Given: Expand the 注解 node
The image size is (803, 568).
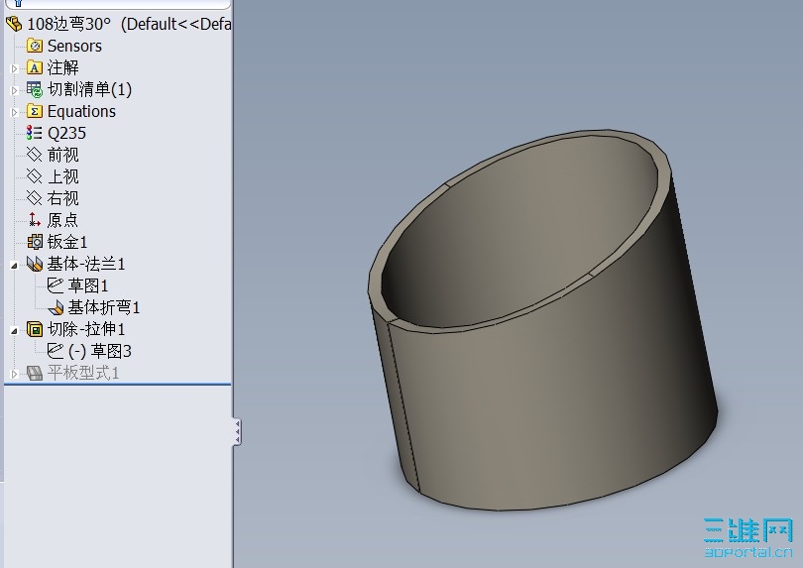Looking at the screenshot, I should coord(14,68).
